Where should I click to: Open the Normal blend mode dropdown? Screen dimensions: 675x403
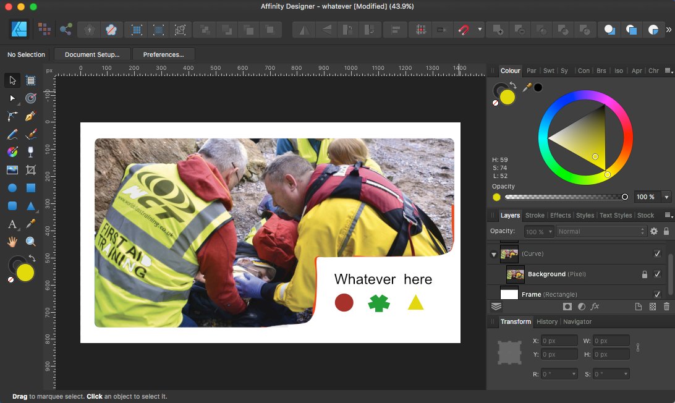[601, 231]
